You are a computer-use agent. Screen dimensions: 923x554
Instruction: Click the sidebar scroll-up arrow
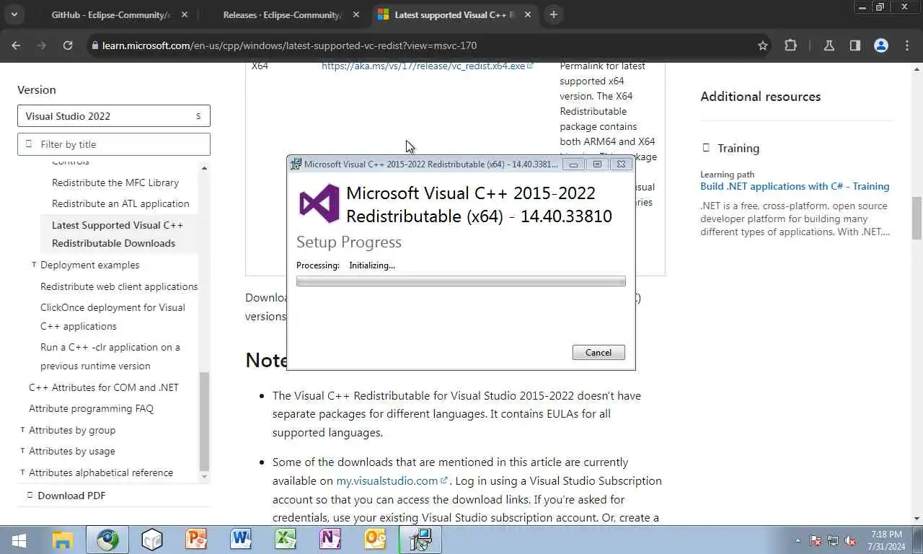click(x=204, y=168)
